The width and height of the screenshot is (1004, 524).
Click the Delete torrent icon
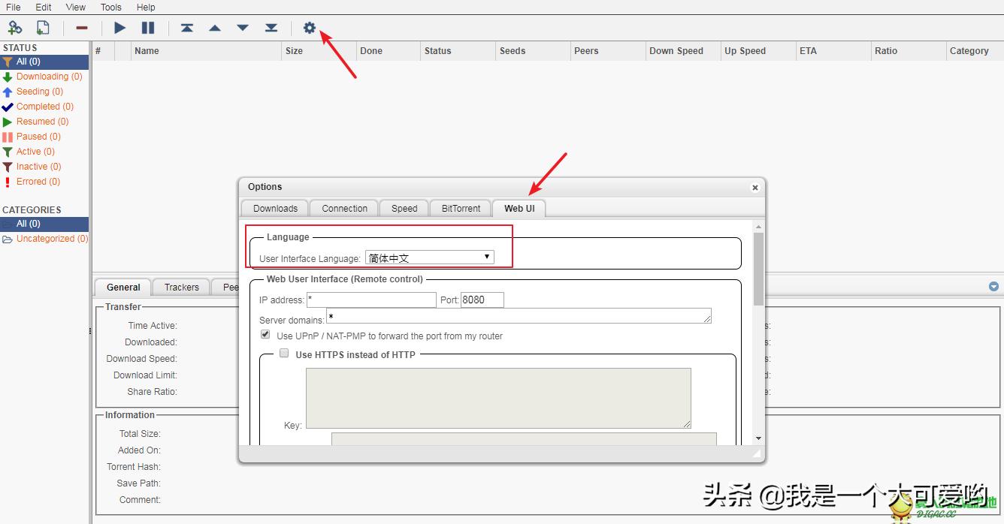point(80,27)
